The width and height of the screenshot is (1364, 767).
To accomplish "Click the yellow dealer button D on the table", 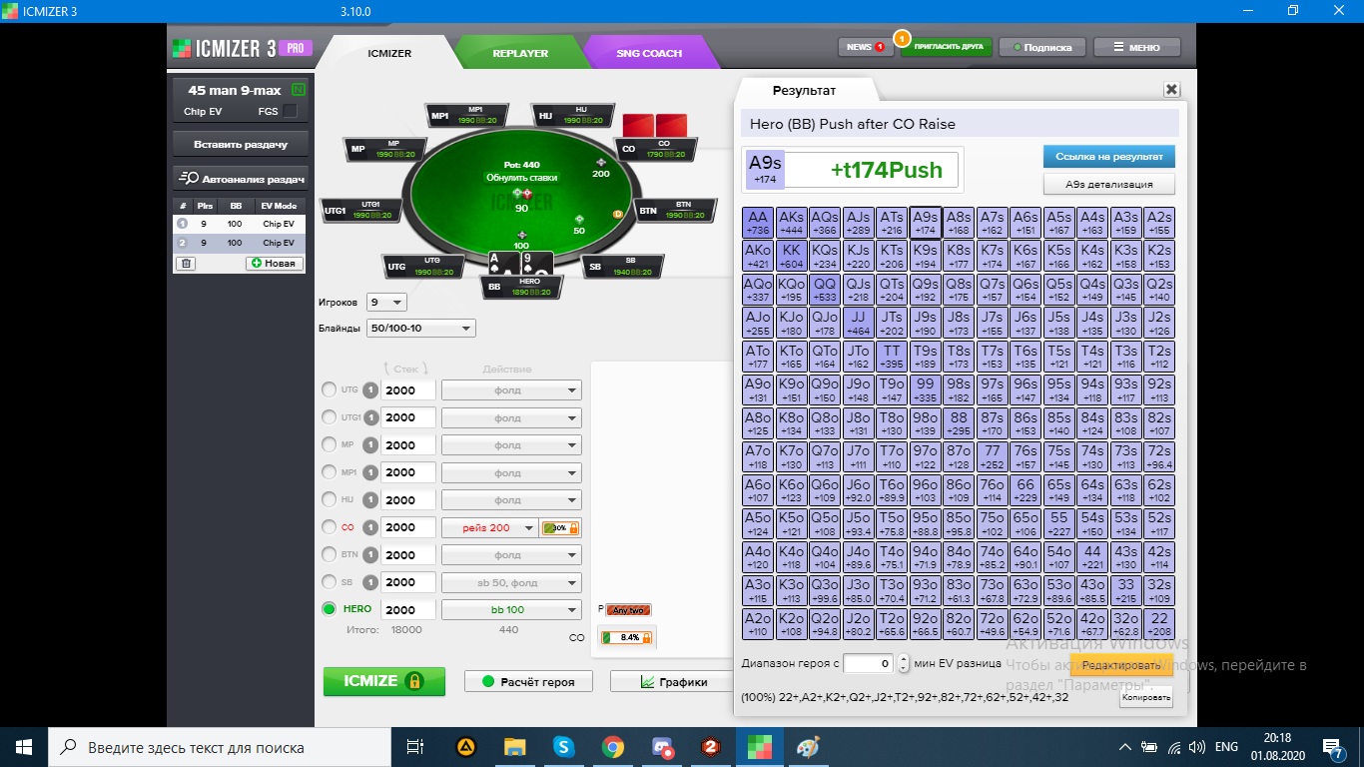I will [x=618, y=214].
